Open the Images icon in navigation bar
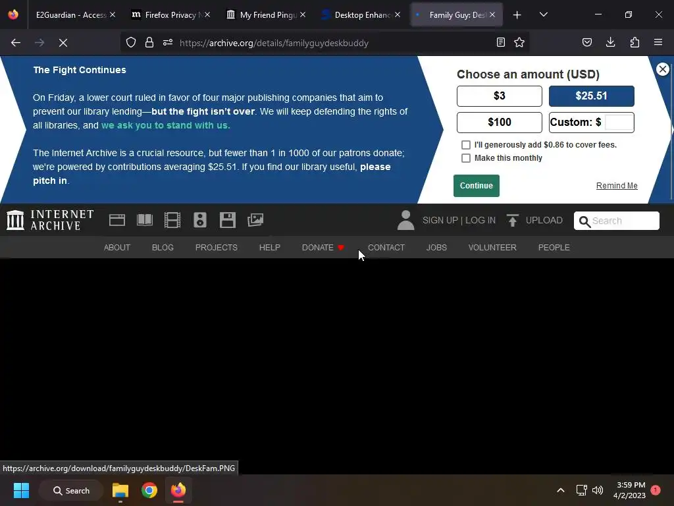Screen dimensions: 674x506 (255, 220)
